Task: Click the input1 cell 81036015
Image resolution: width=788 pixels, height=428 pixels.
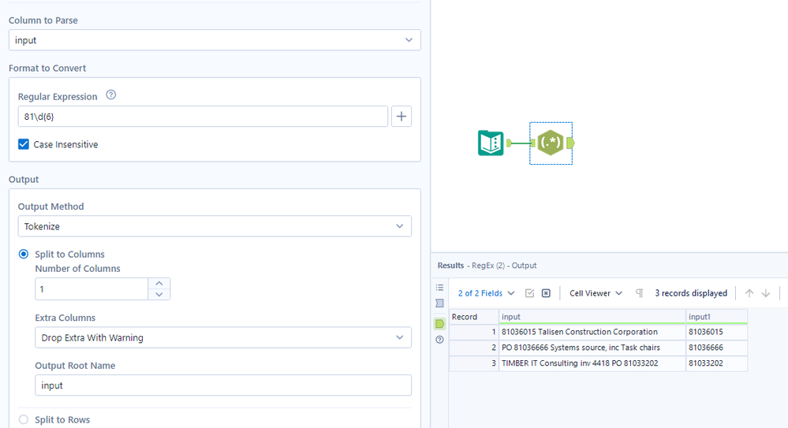Action: [717, 332]
